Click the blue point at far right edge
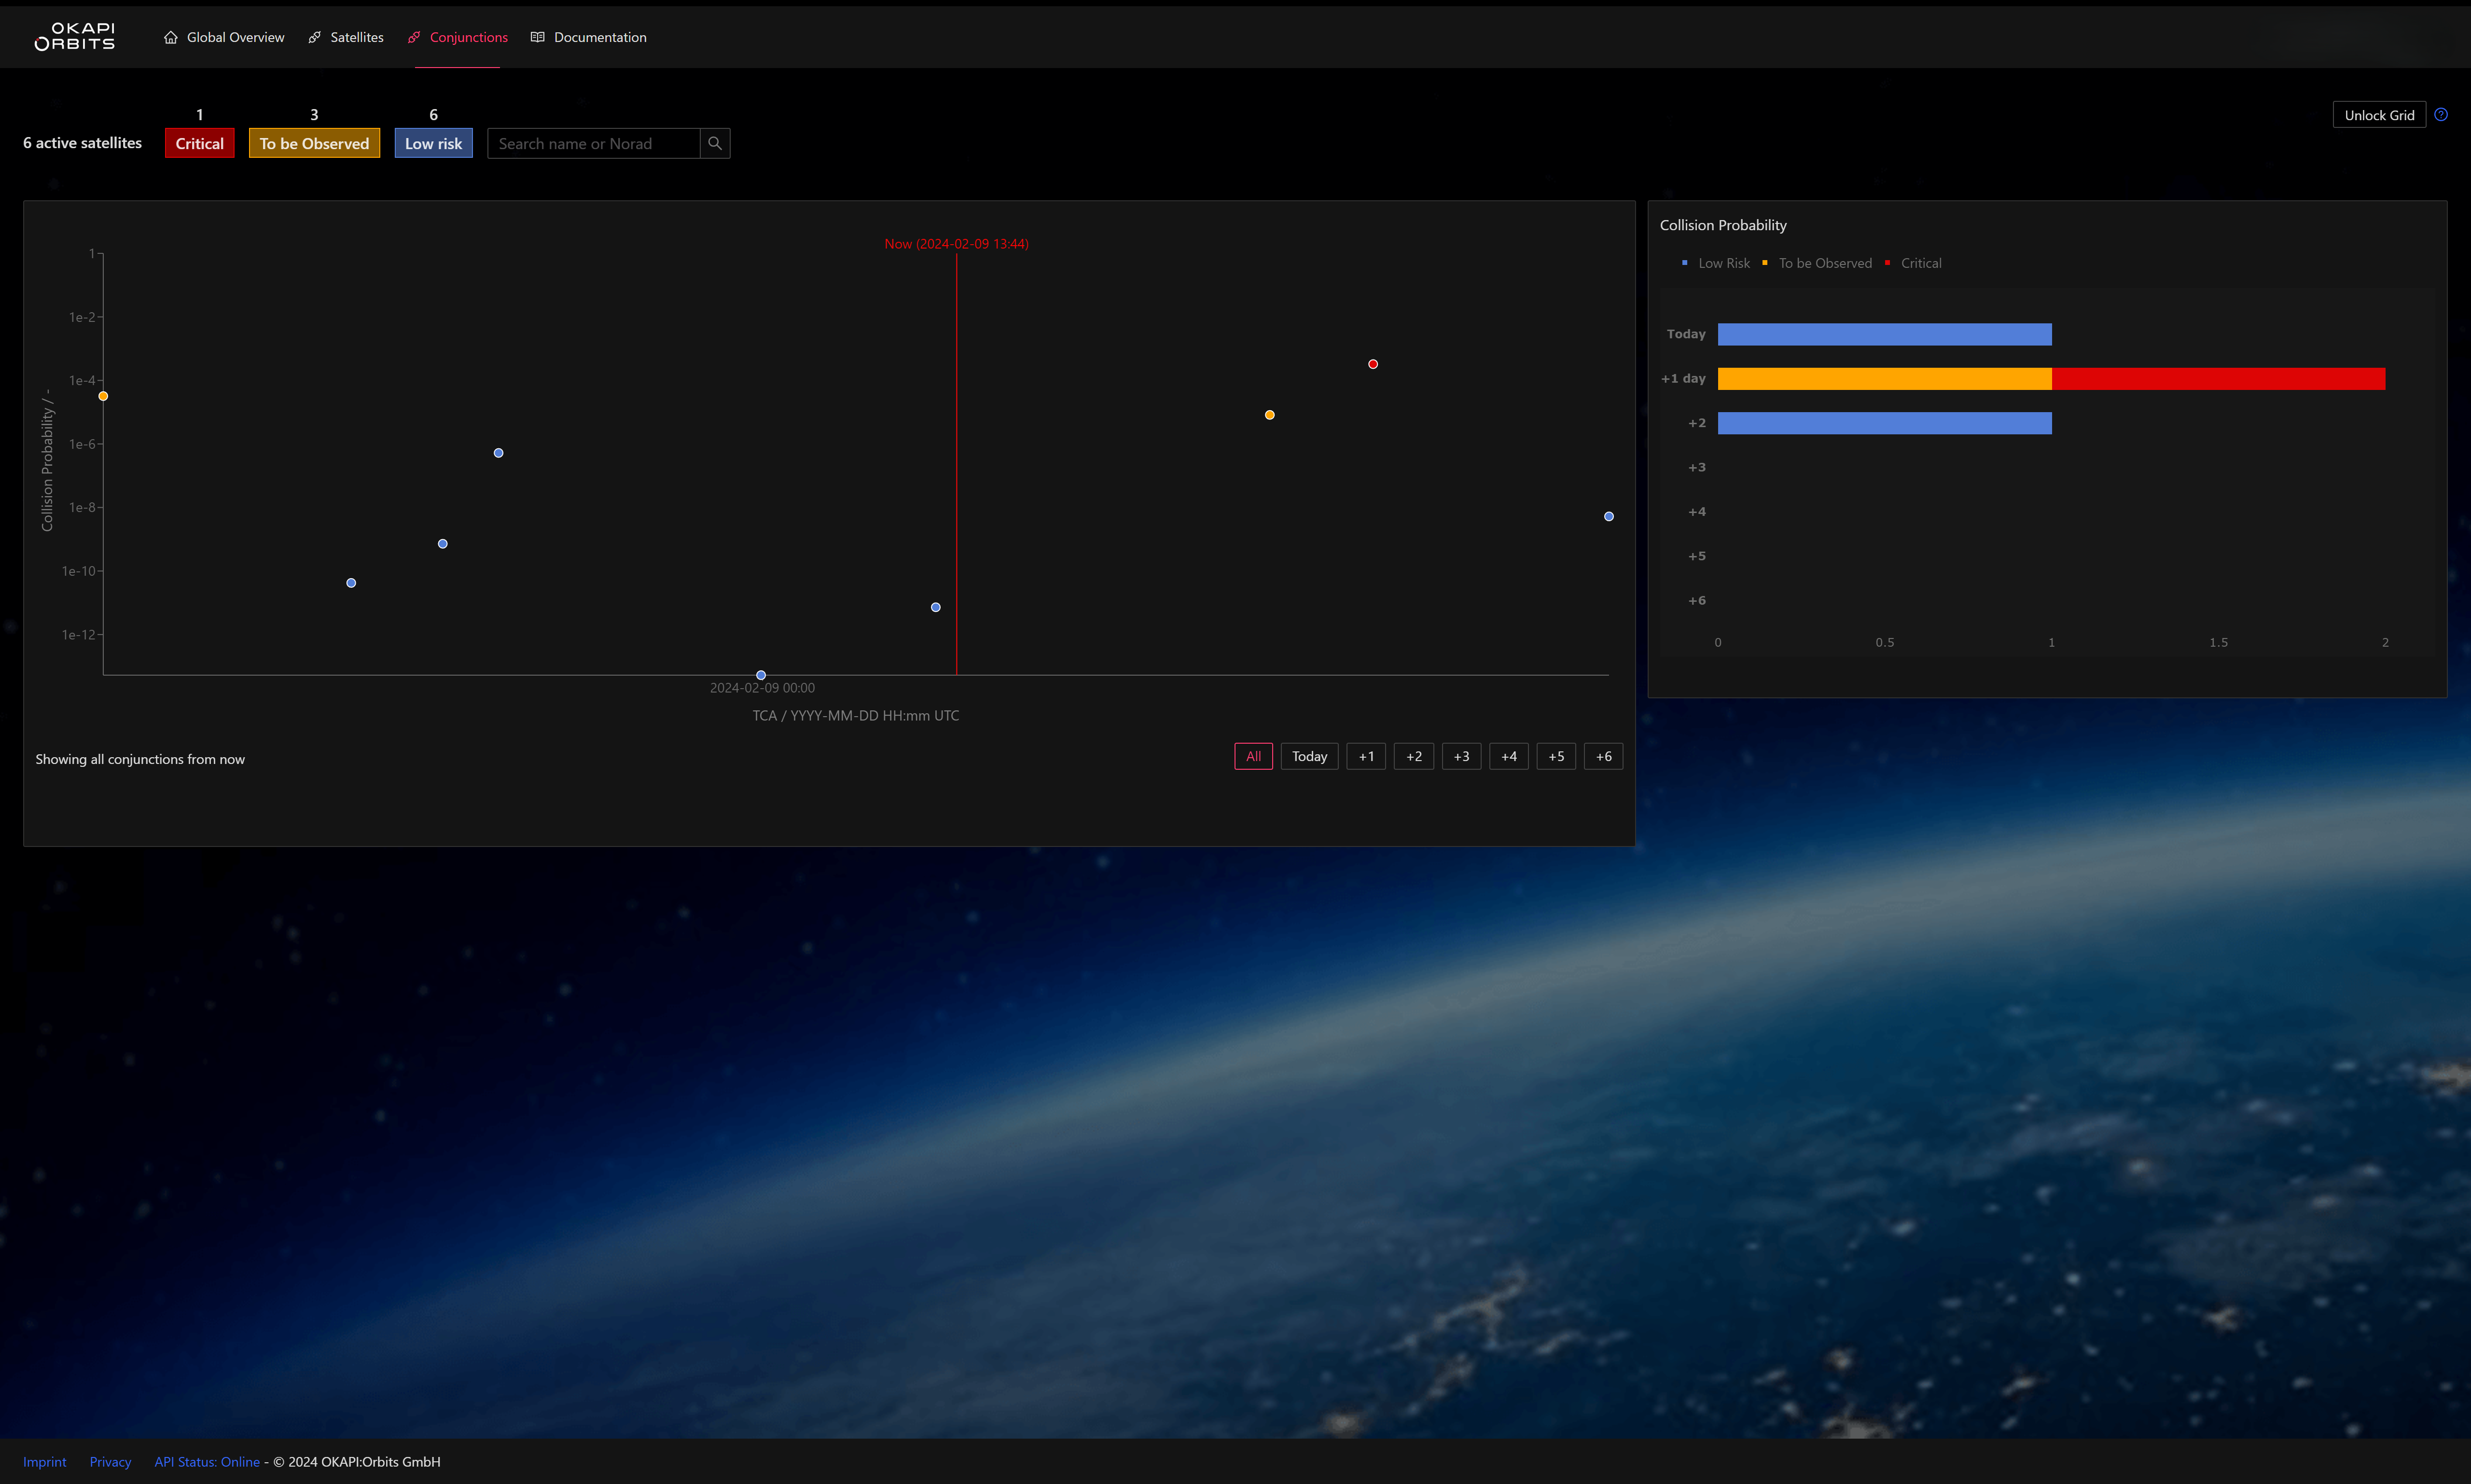This screenshot has width=2471, height=1484. [x=1609, y=517]
